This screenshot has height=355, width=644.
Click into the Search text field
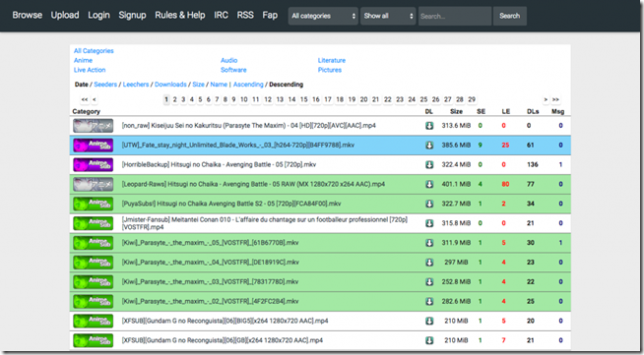455,16
